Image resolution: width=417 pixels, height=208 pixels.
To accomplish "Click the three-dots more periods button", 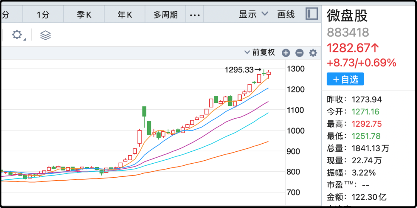I will 195,15.
